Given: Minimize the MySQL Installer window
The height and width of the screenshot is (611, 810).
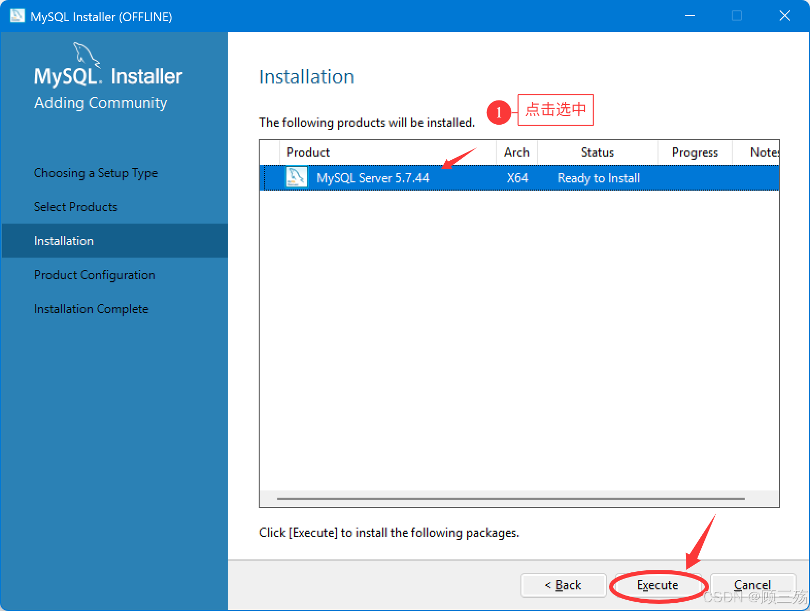Looking at the screenshot, I should pyautogui.click(x=690, y=16).
